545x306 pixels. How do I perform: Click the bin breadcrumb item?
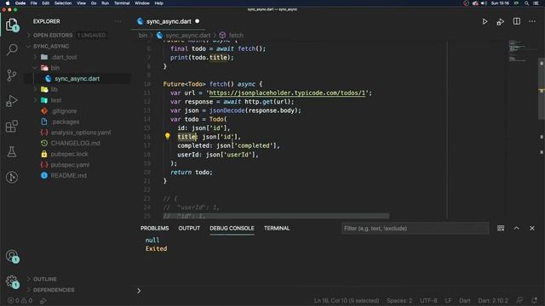(143, 36)
